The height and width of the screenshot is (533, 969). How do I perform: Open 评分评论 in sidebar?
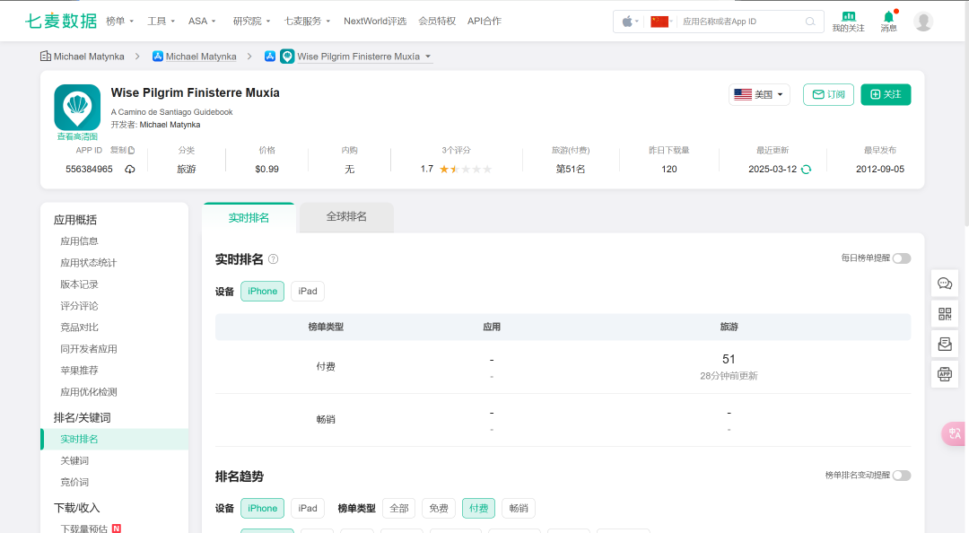click(79, 306)
